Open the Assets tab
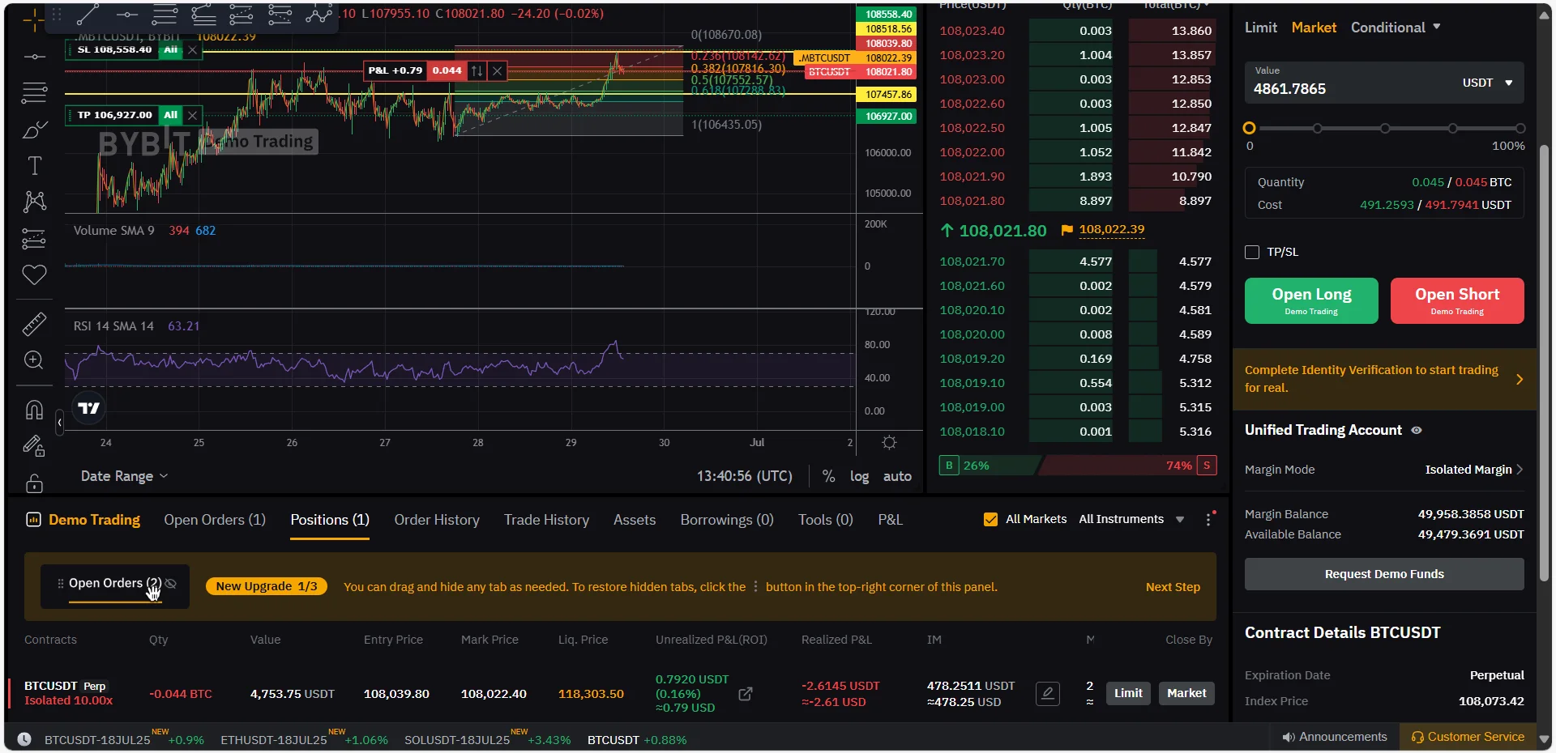Image resolution: width=1556 pixels, height=753 pixels. 635,520
